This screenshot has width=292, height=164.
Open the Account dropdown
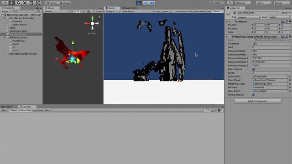click(243, 3)
